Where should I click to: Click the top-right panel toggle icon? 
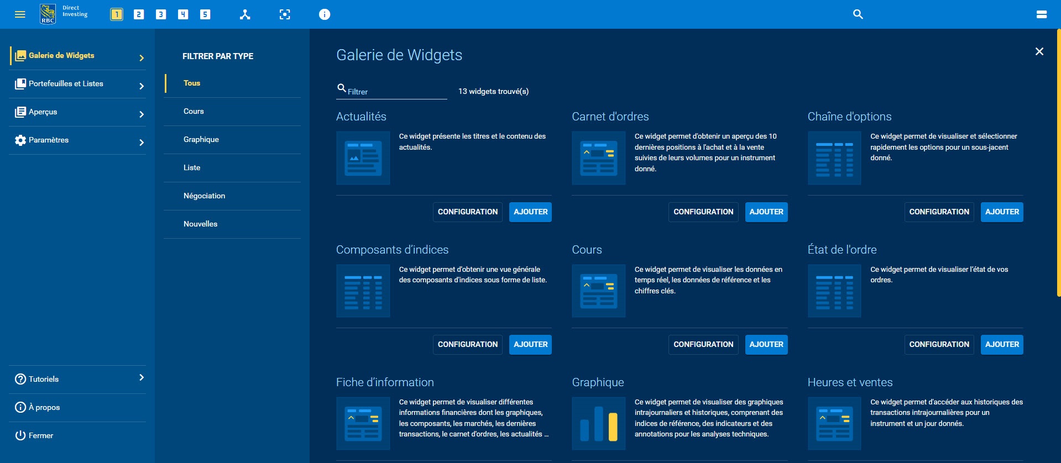pyautogui.click(x=1042, y=14)
